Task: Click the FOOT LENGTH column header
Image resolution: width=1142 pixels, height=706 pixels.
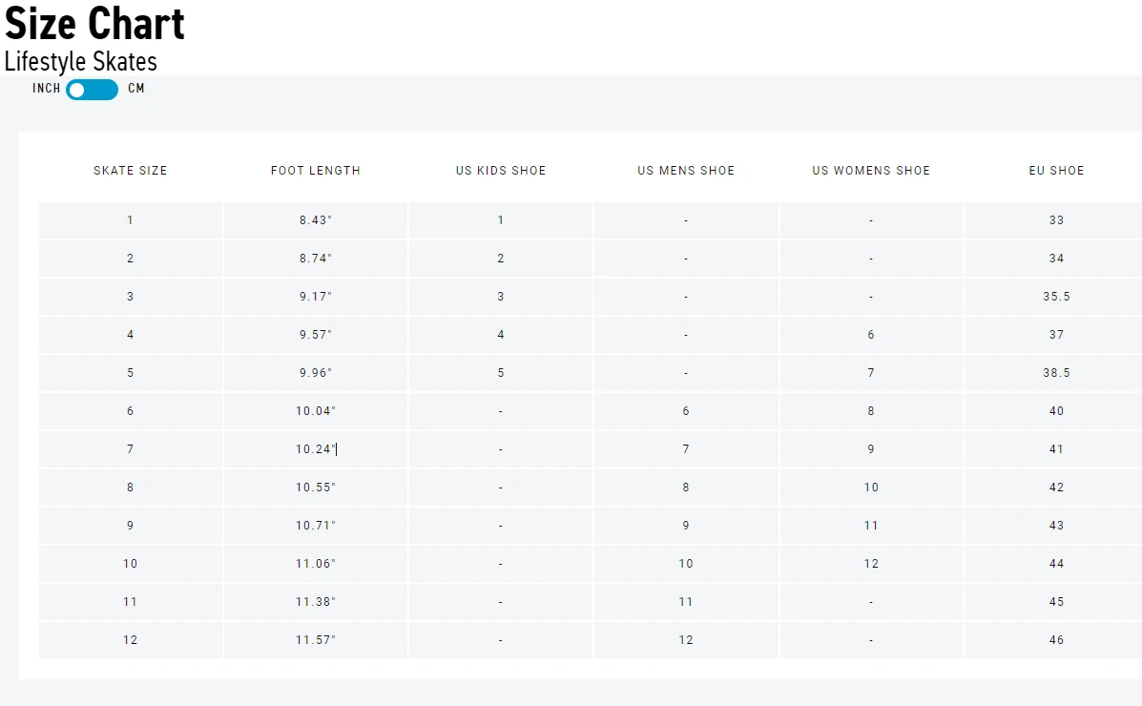Action: pyautogui.click(x=316, y=171)
